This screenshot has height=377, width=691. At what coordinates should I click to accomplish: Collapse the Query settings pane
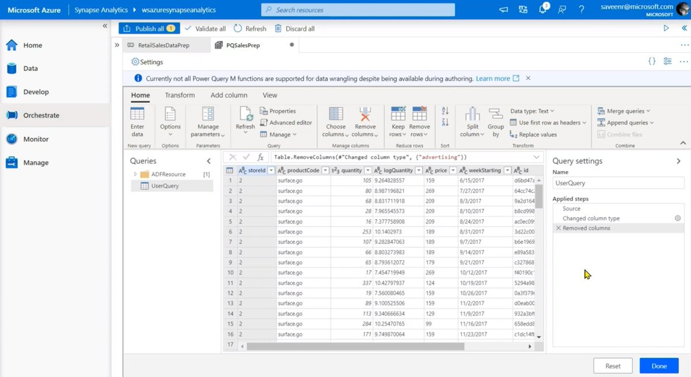pyautogui.click(x=678, y=161)
